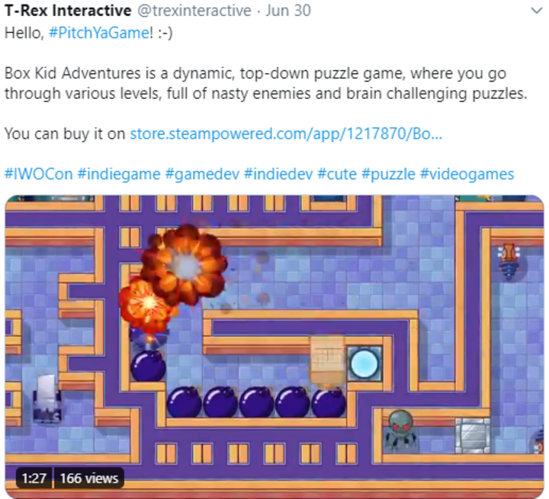This screenshot has width=549, height=499.
Task: Click the large orange explosion in video
Action: click(x=185, y=265)
